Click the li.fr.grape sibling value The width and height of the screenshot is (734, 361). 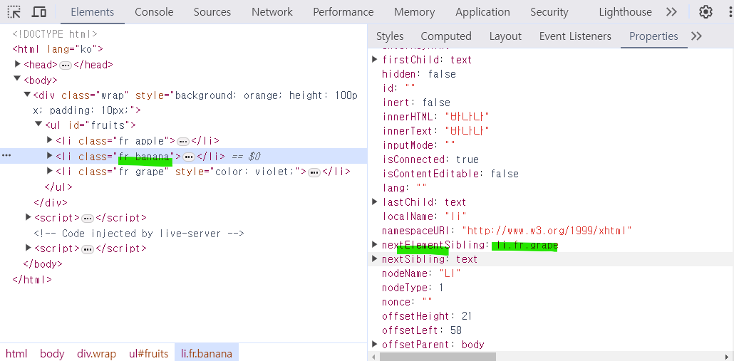tap(526, 245)
